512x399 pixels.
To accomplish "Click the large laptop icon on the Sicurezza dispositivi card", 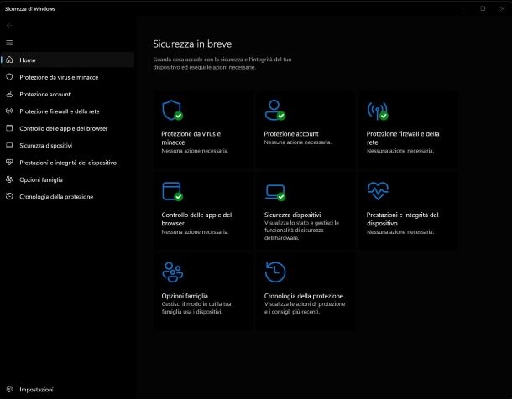I will [x=275, y=192].
